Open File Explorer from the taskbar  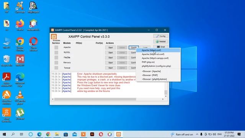[x=57, y=134]
